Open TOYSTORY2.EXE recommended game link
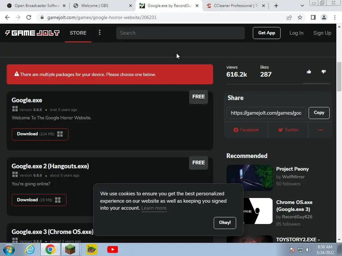This screenshot has width=342, height=256. 298,239
